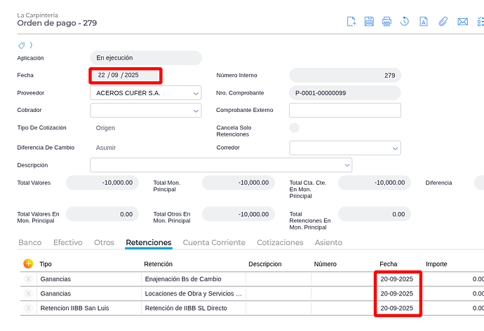Expand the Corredor dropdown
Image resolution: width=484 pixels, height=331 pixels.
[x=396, y=148]
